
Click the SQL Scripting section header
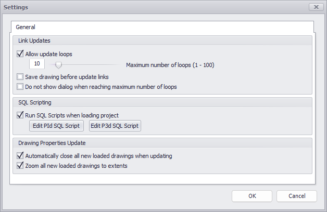(x=35, y=102)
